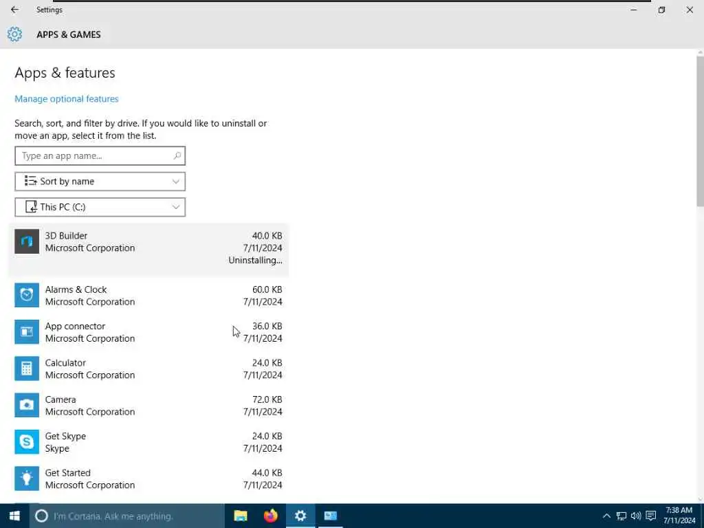Click the 40.0 KB size of 3D Builder
Viewport: 704px width, 528px height.
coord(267,236)
